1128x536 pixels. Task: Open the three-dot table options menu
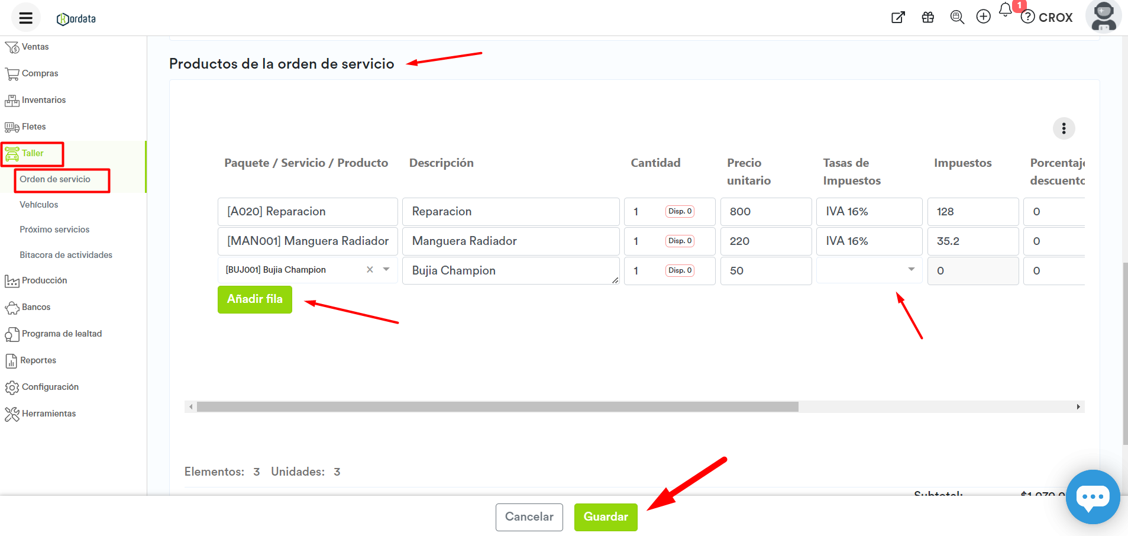1064,128
